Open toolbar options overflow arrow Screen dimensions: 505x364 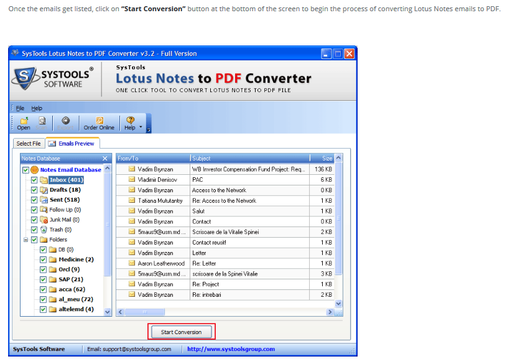tap(149, 130)
